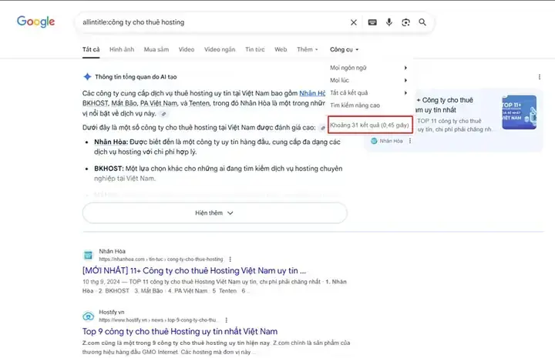Viewport: 555px width, 358px height.
Task: Open three-dot menu beside Nhân Hòa result
Action: [230, 259]
